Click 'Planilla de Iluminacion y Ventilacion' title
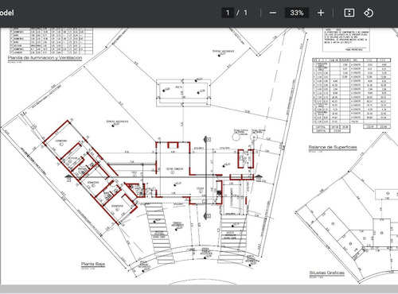 (45, 58)
